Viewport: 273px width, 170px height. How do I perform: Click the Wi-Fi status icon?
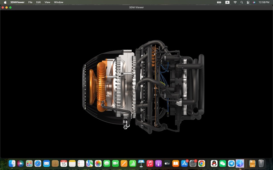[235, 2]
